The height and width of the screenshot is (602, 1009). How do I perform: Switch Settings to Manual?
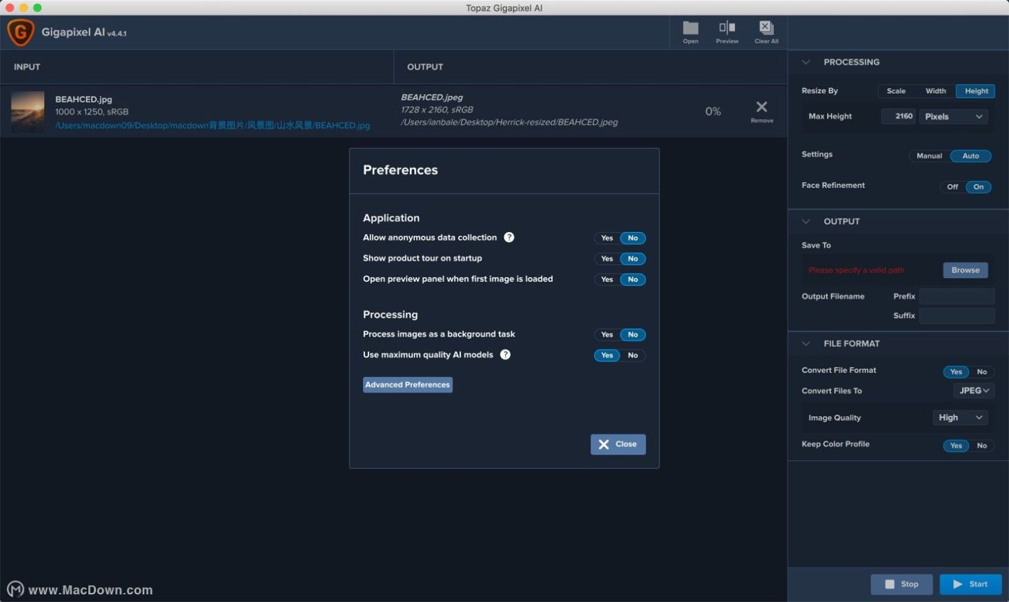929,156
